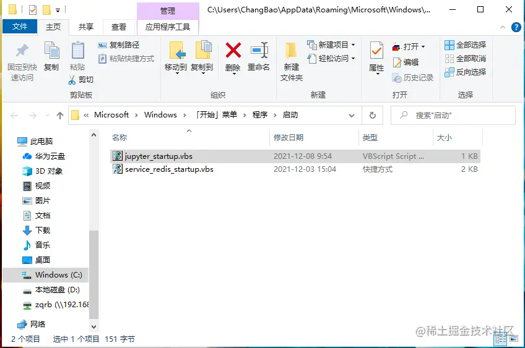Open the Move to (移动到) menu
Screen dimensions: 525x348
pos(175,57)
